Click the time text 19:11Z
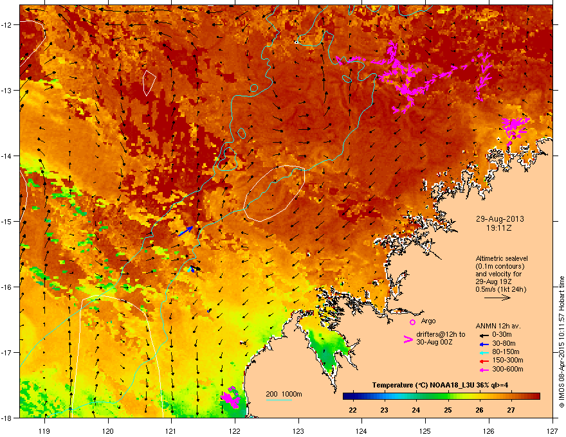Image resolution: width=566 pixels, height=437 pixels. pos(499,228)
